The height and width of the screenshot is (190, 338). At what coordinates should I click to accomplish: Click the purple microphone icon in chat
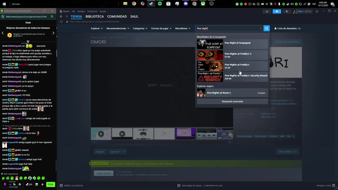pos(5,184)
